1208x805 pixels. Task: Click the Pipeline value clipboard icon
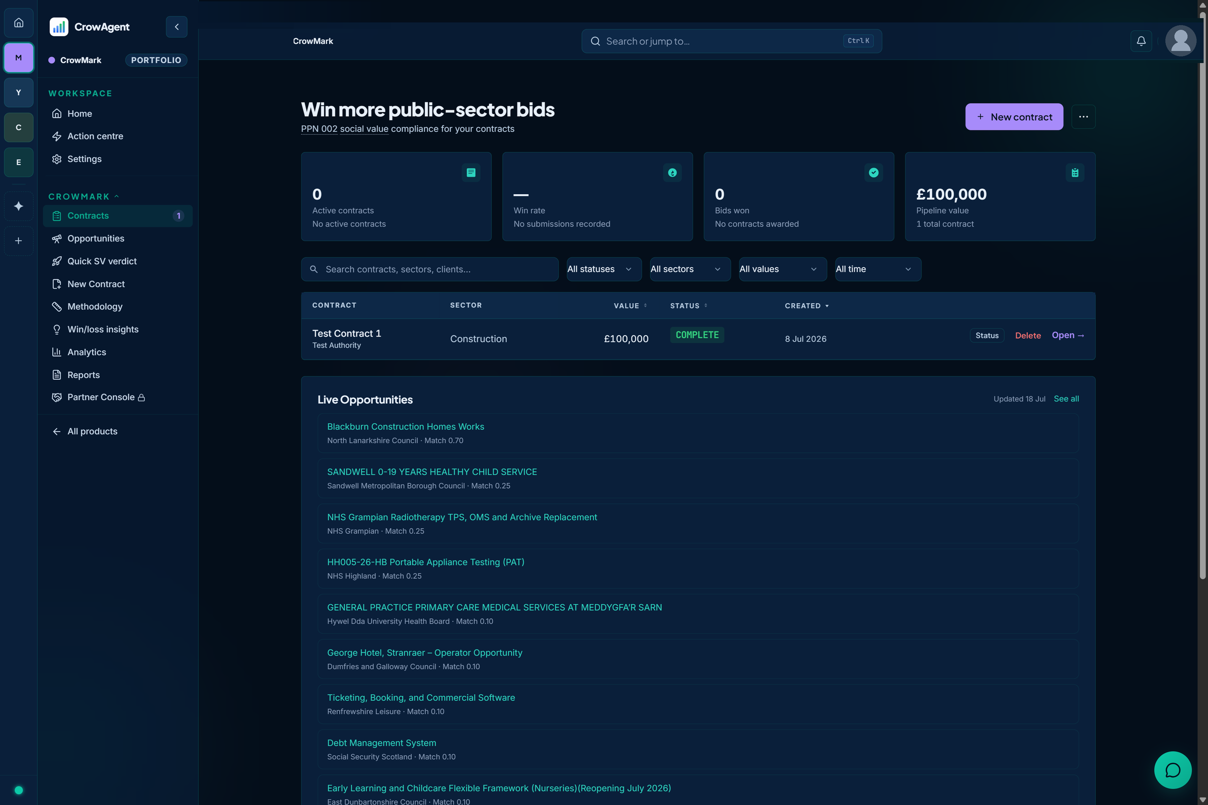(x=1075, y=173)
